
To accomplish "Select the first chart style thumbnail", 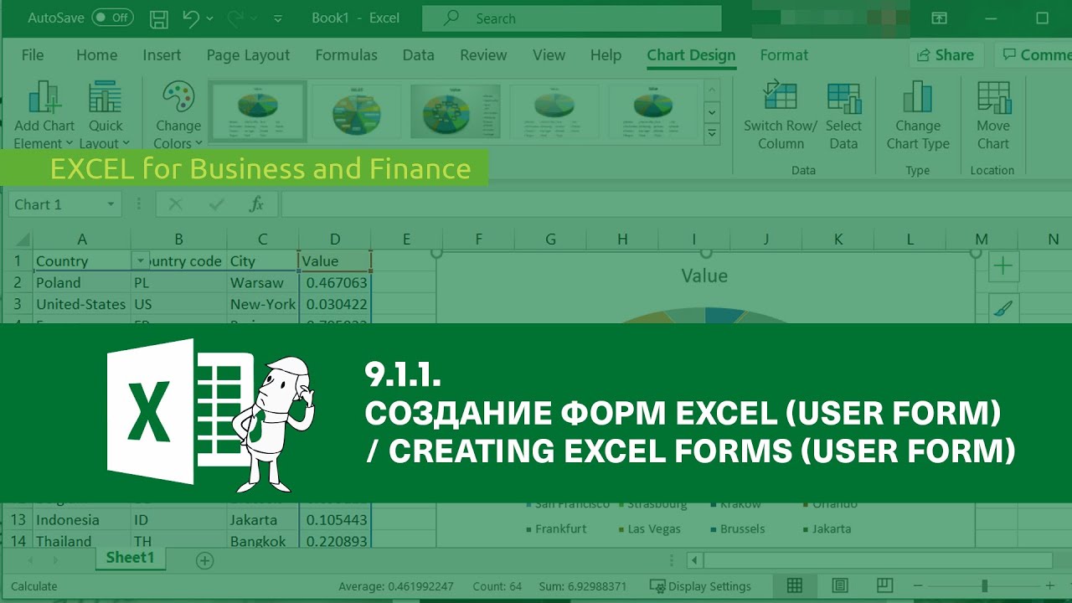I will [257, 111].
